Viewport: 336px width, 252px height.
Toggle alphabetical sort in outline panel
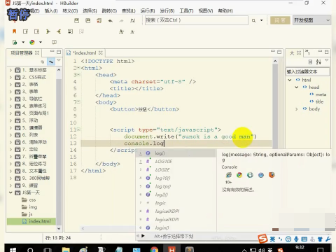pyautogui.click(x=318, y=62)
